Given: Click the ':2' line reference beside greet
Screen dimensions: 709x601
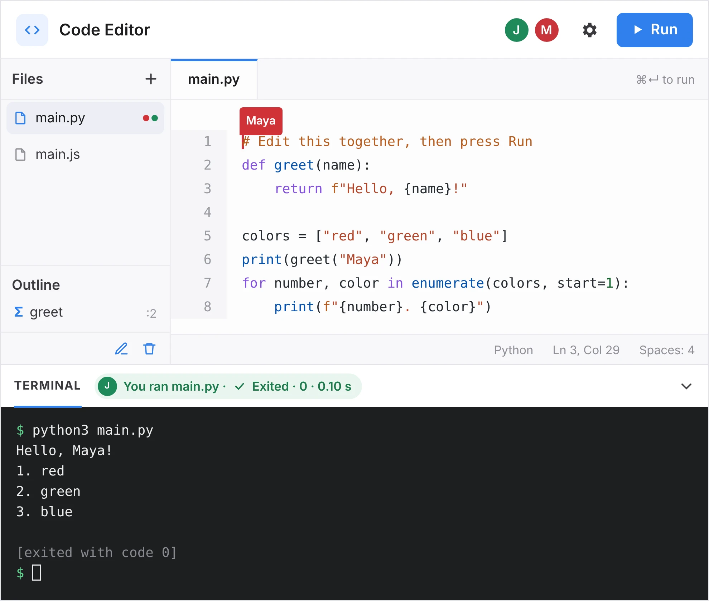Looking at the screenshot, I should click(151, 313).
